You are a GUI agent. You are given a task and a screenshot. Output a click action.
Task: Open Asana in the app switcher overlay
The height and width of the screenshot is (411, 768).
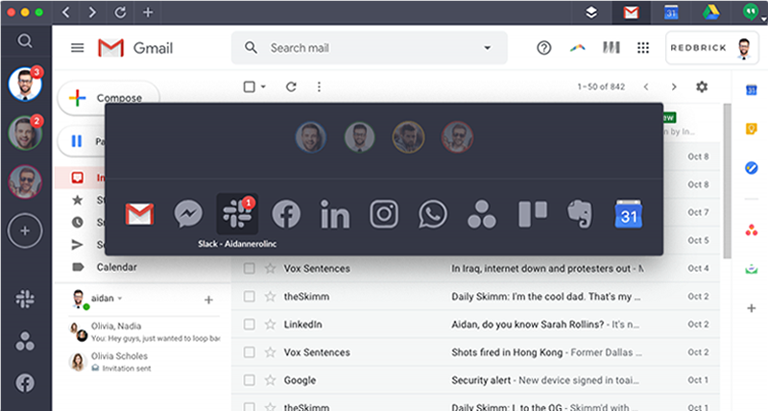(x=482, y=214)
